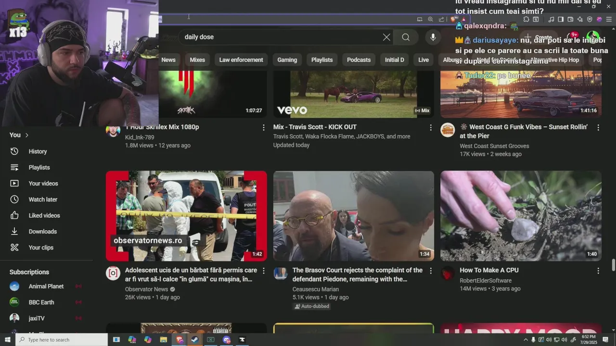Click Create button in YouTube header
Viewport: 616px width, 346px height.
(x=539, y=37)
